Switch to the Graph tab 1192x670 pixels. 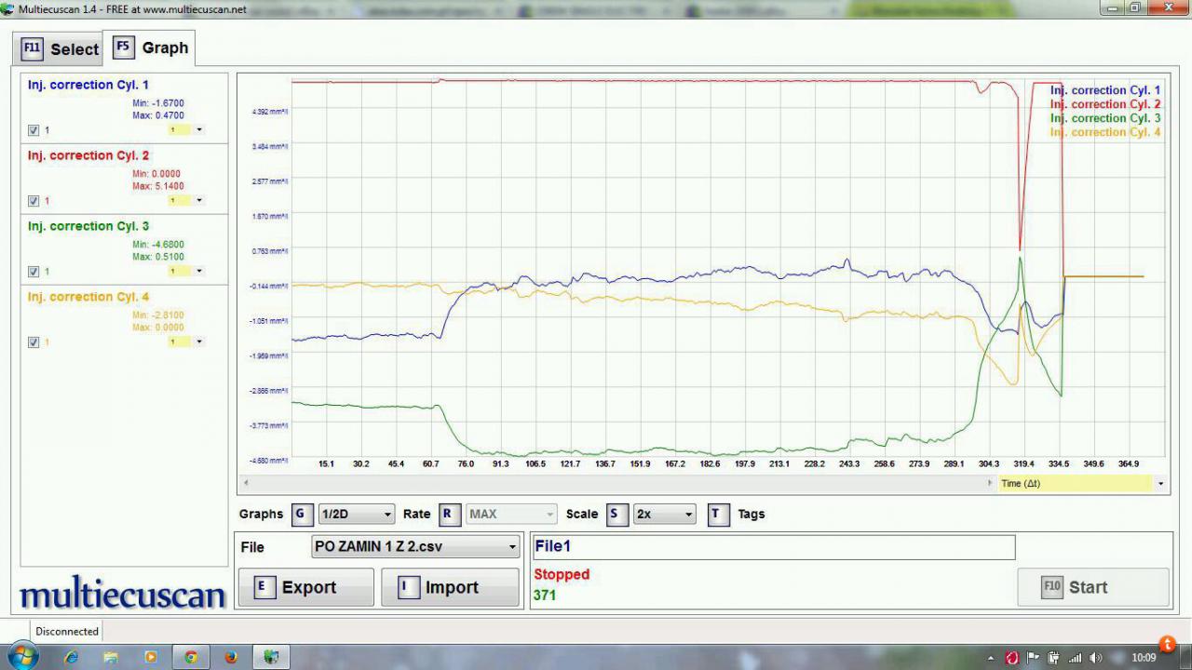[x=150, y=47]
